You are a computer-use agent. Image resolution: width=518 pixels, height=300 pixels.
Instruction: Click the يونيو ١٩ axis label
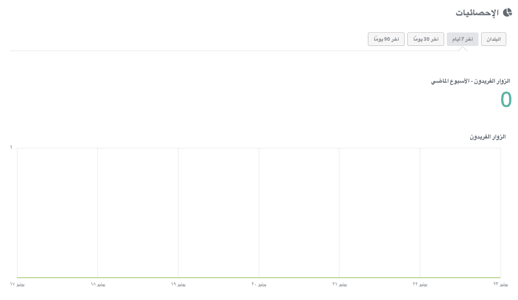pyautogui.click(x=179, y=284)
